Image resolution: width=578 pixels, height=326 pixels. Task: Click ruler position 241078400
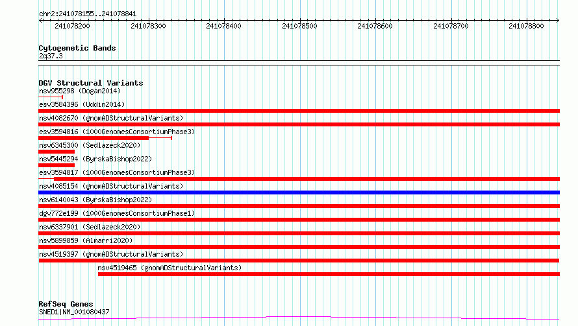[x=223, y=26]
